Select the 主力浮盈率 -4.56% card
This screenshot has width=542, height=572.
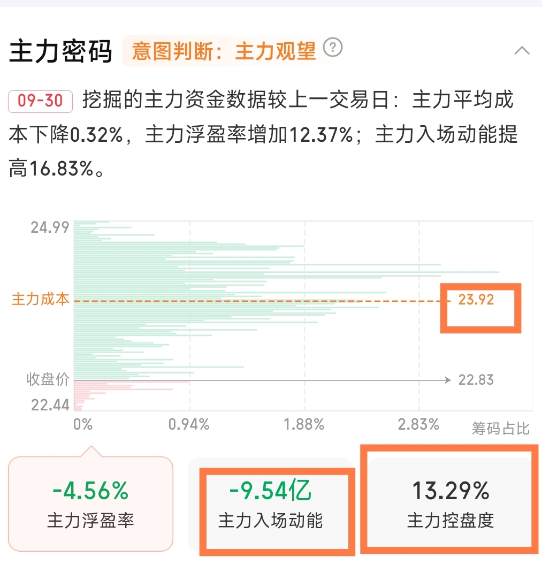(x=90, y=504)
